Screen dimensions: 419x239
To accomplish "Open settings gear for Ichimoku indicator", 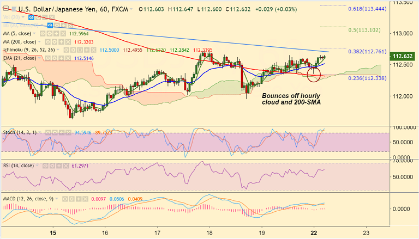I will click(74, 50).
